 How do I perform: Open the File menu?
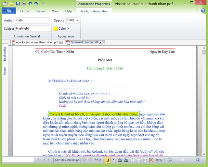(9, 11)
